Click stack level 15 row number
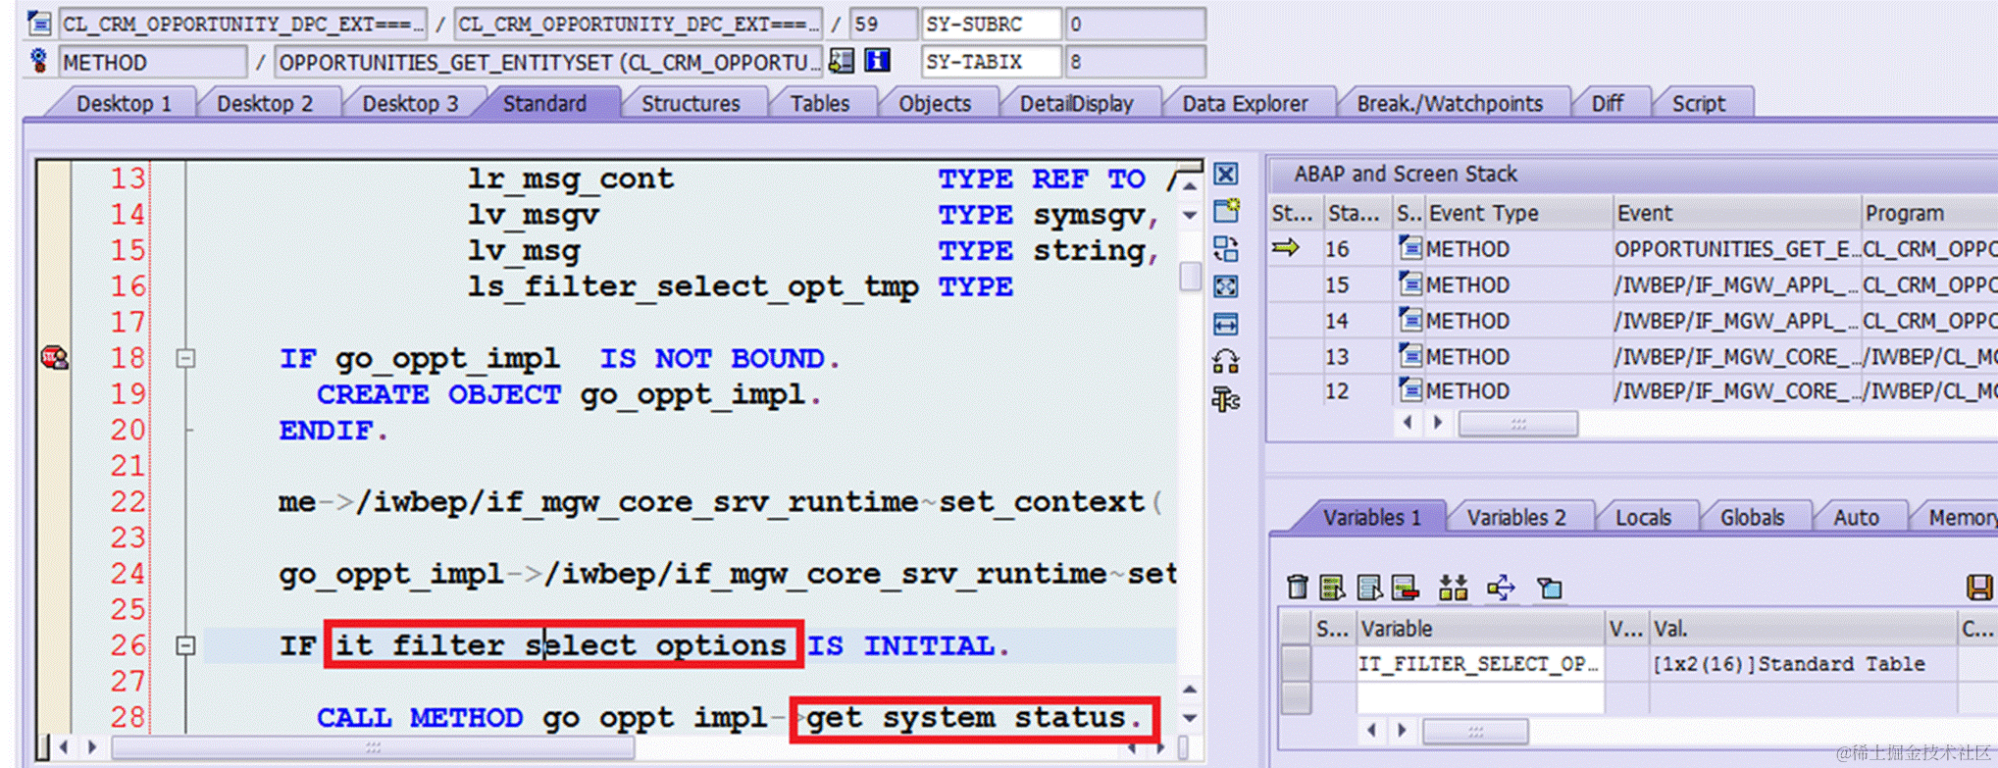This screenshot has width=1998, height=768. pos(1337,285)
